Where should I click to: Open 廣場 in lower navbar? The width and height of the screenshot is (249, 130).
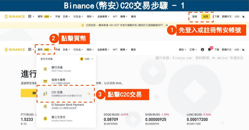coord(133,49)
